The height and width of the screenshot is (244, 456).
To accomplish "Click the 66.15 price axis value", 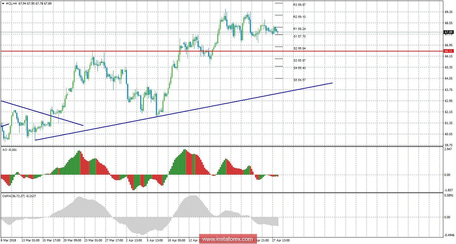I will 448,56.
